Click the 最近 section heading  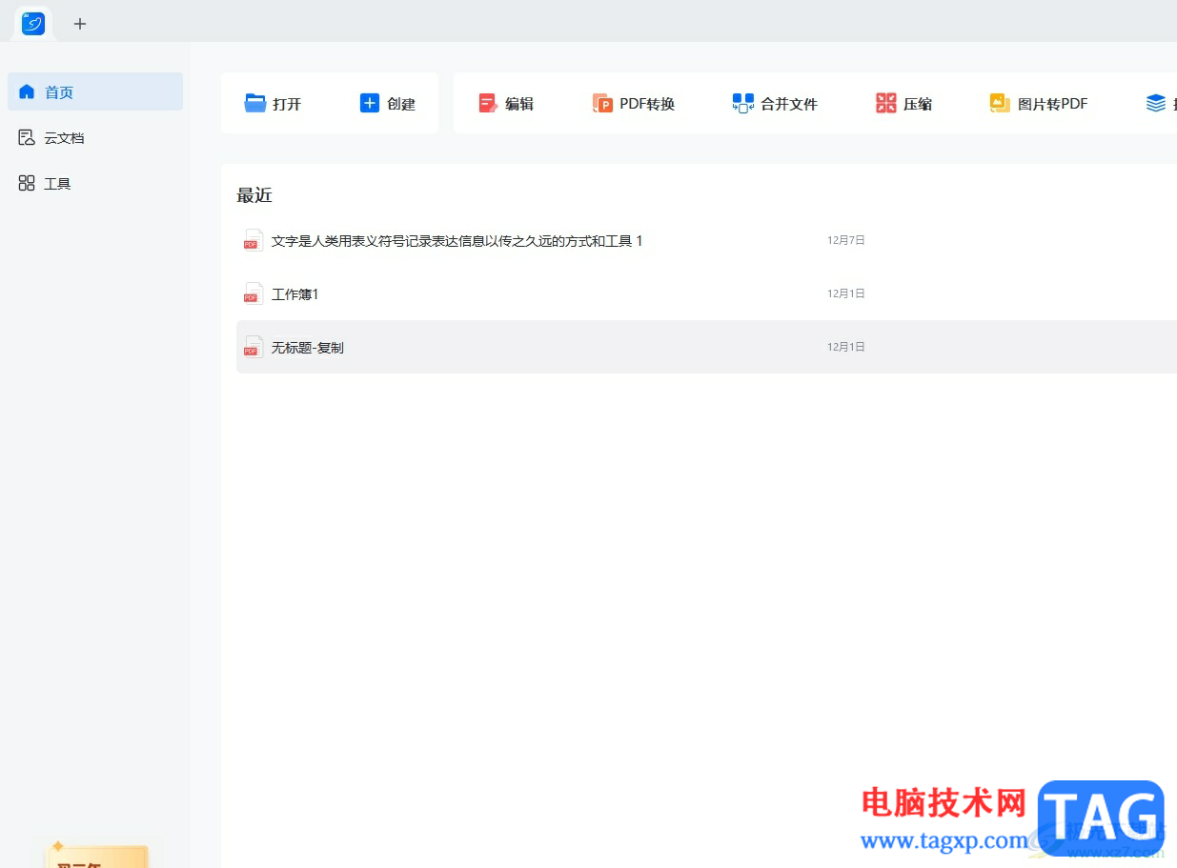click(254, 195)
